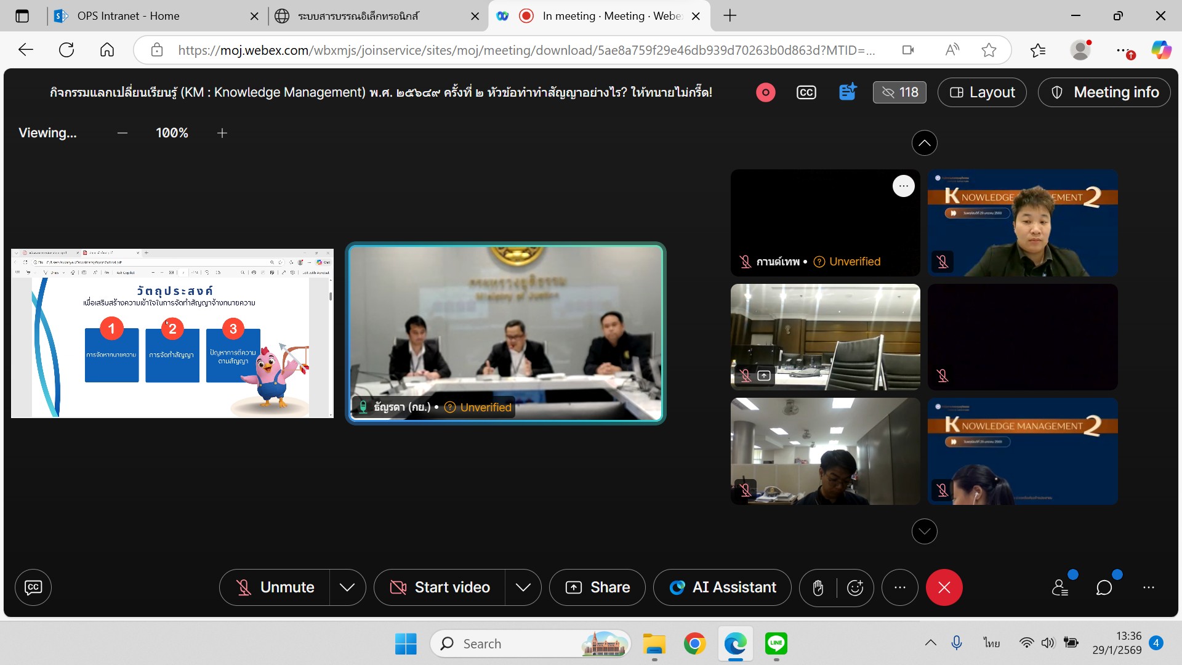This screenshot has width=1182, height=665.
Task: Open the AI Assistant
Action: click(723, 587)
